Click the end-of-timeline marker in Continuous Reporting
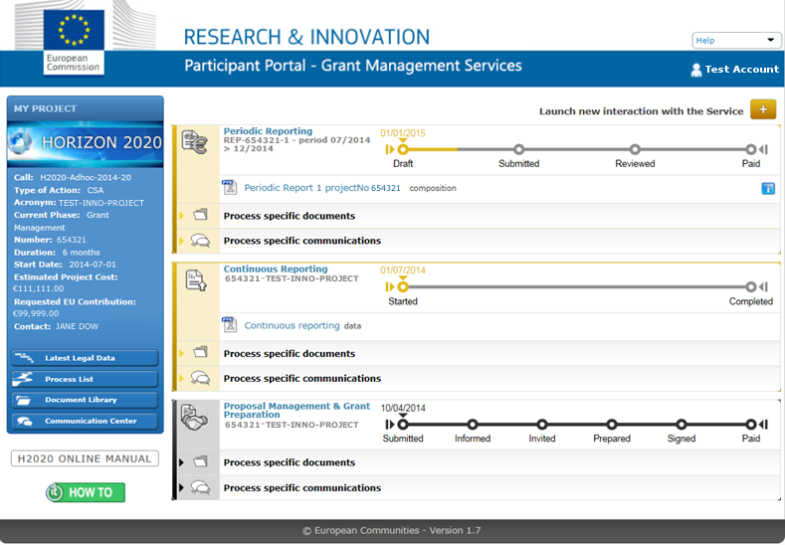785x545 pixels. (763, 286)
